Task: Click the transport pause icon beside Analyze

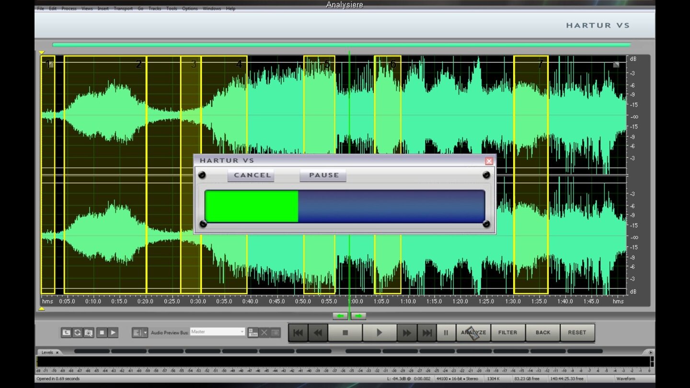Action: pyautogui.click(x=446, y=332)
